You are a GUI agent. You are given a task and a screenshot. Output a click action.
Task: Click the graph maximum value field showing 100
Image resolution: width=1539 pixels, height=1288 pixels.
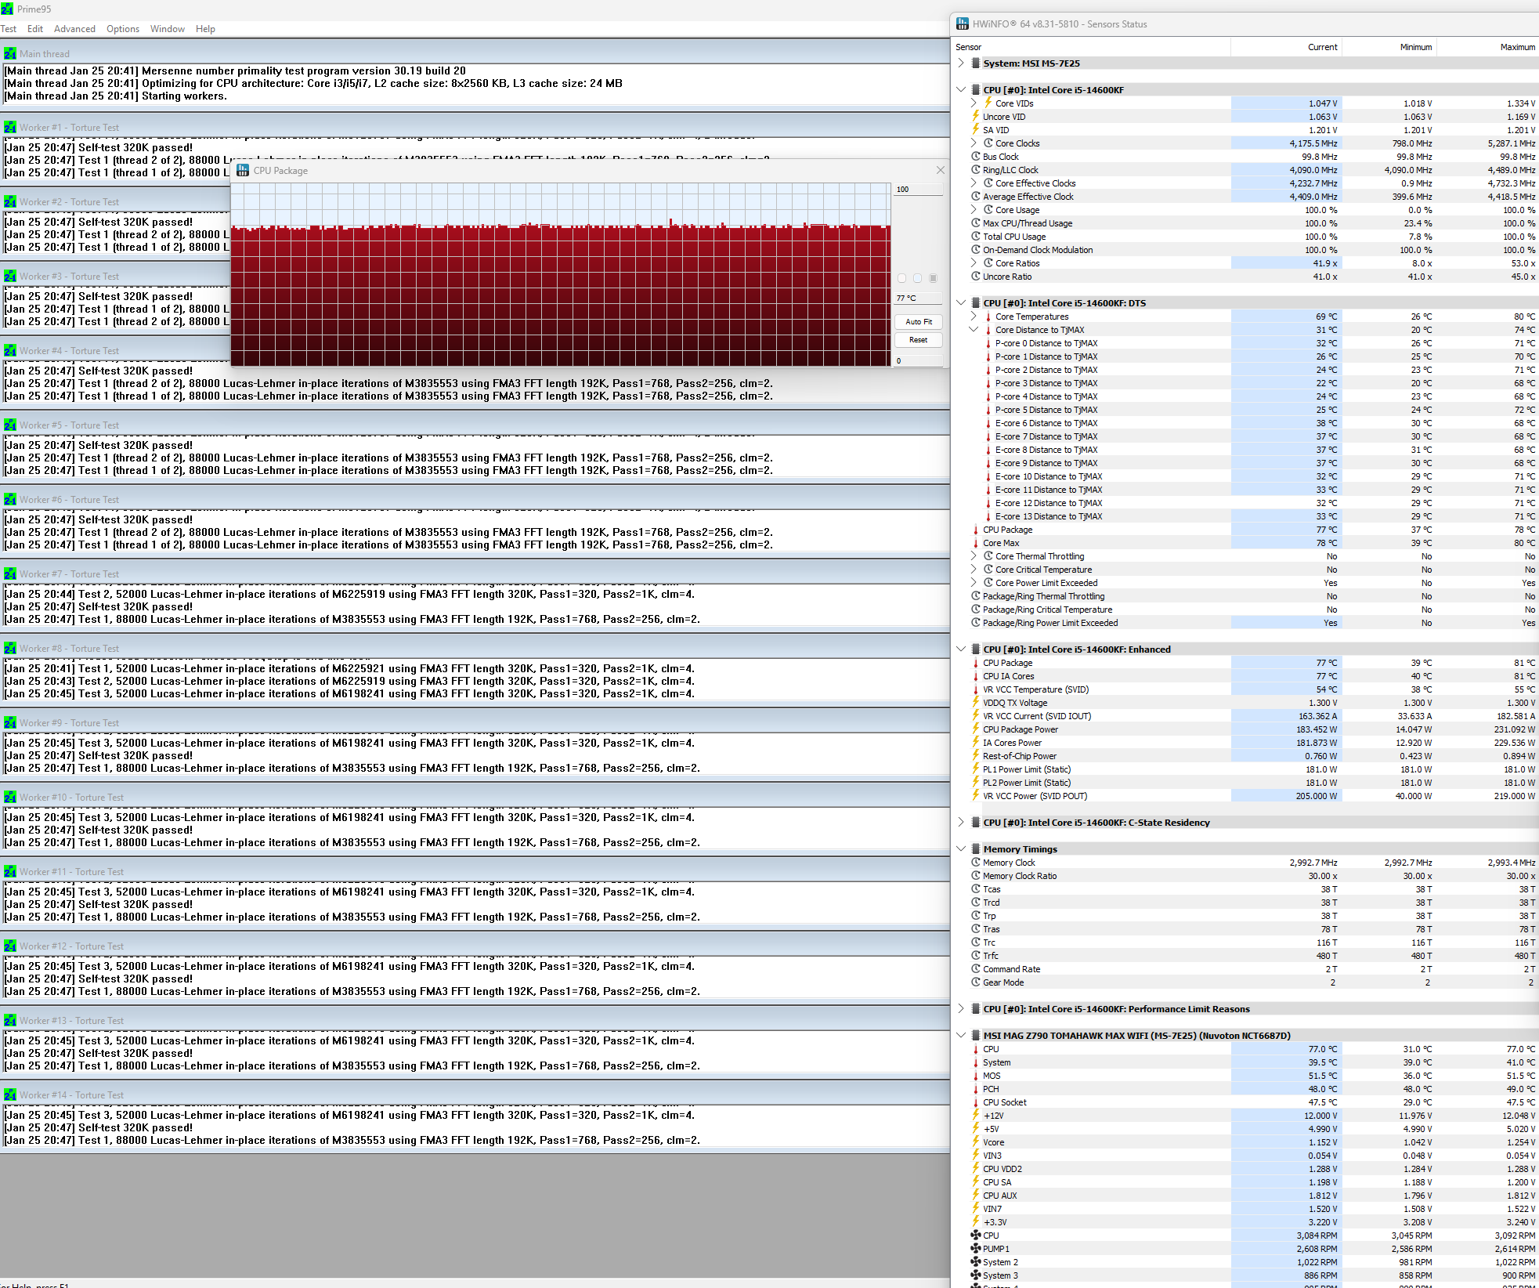pyautogui.click(x=917, y=190)
